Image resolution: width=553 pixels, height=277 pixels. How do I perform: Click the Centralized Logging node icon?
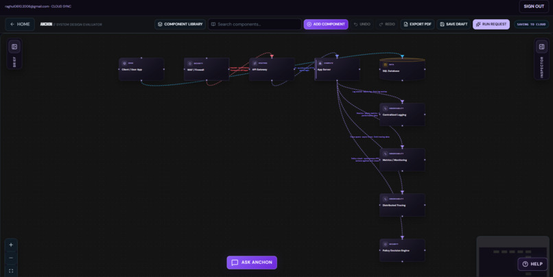coord(385,108)
